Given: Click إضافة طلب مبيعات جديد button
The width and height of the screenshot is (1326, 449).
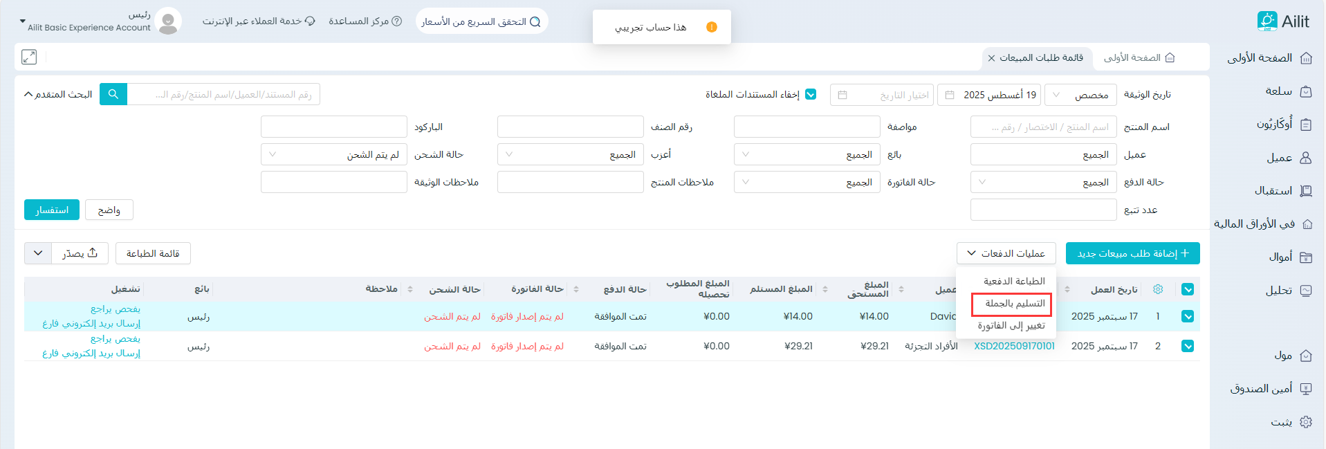Looking at the screenshot, I should pos(1132,253).
